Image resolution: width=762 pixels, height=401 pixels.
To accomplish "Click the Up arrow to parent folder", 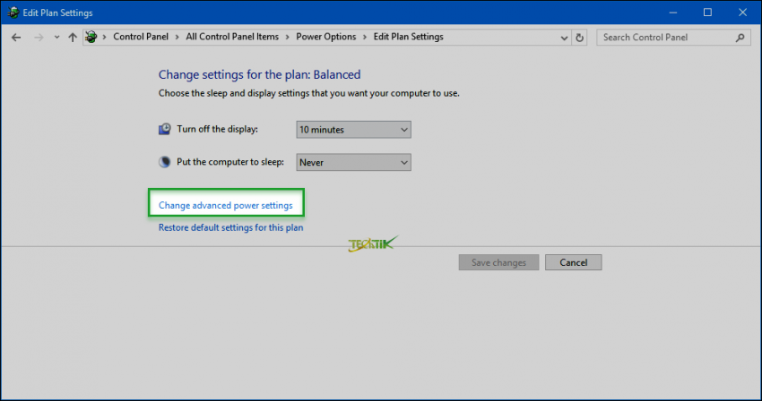I will click(73, 38).
